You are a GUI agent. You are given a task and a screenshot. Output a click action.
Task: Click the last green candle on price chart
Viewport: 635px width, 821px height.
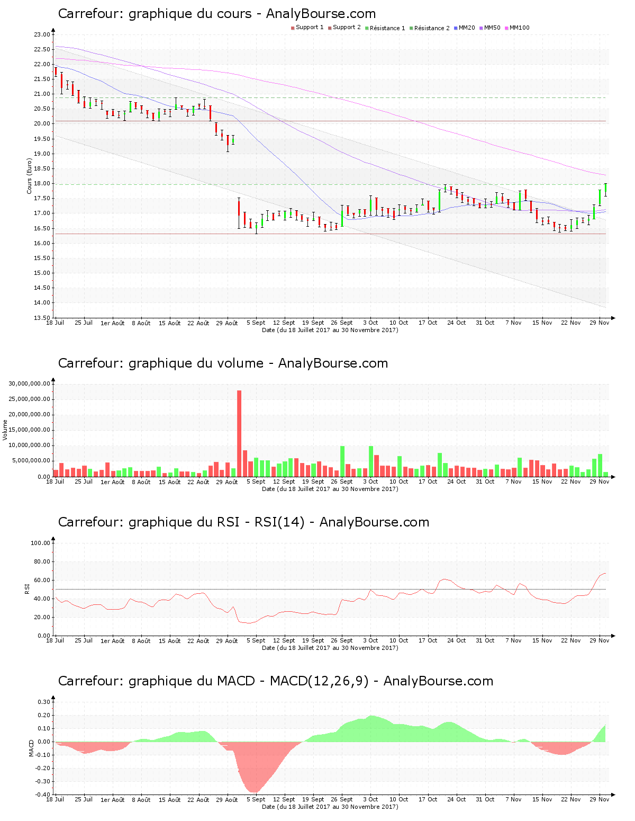coord(605,189)
